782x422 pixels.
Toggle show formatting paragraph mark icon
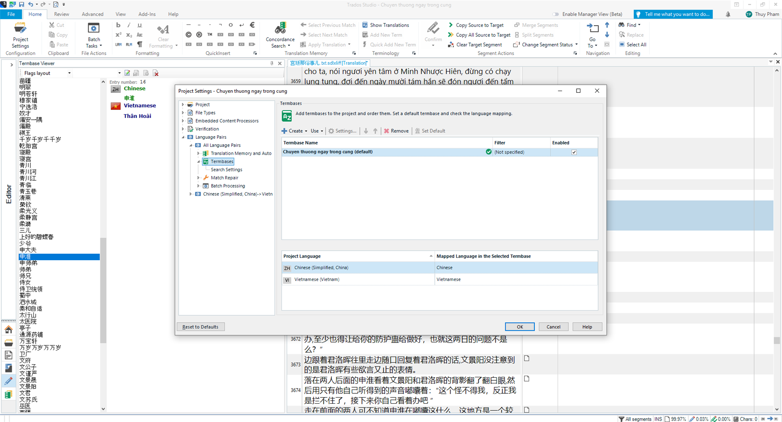point(139,44)
